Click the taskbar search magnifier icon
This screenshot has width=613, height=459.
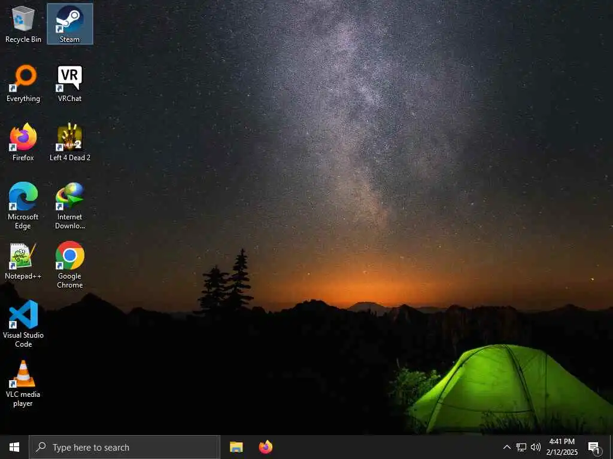pos(41,447)
